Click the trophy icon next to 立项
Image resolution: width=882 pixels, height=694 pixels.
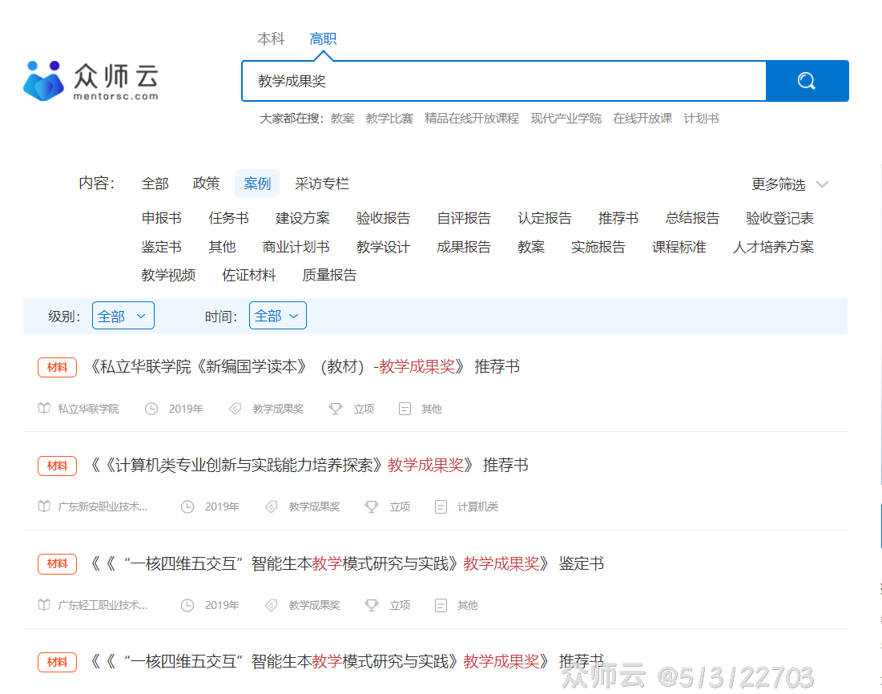337,408
